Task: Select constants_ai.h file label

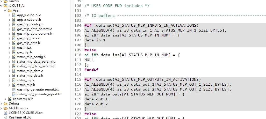Action: pos(23,99)
